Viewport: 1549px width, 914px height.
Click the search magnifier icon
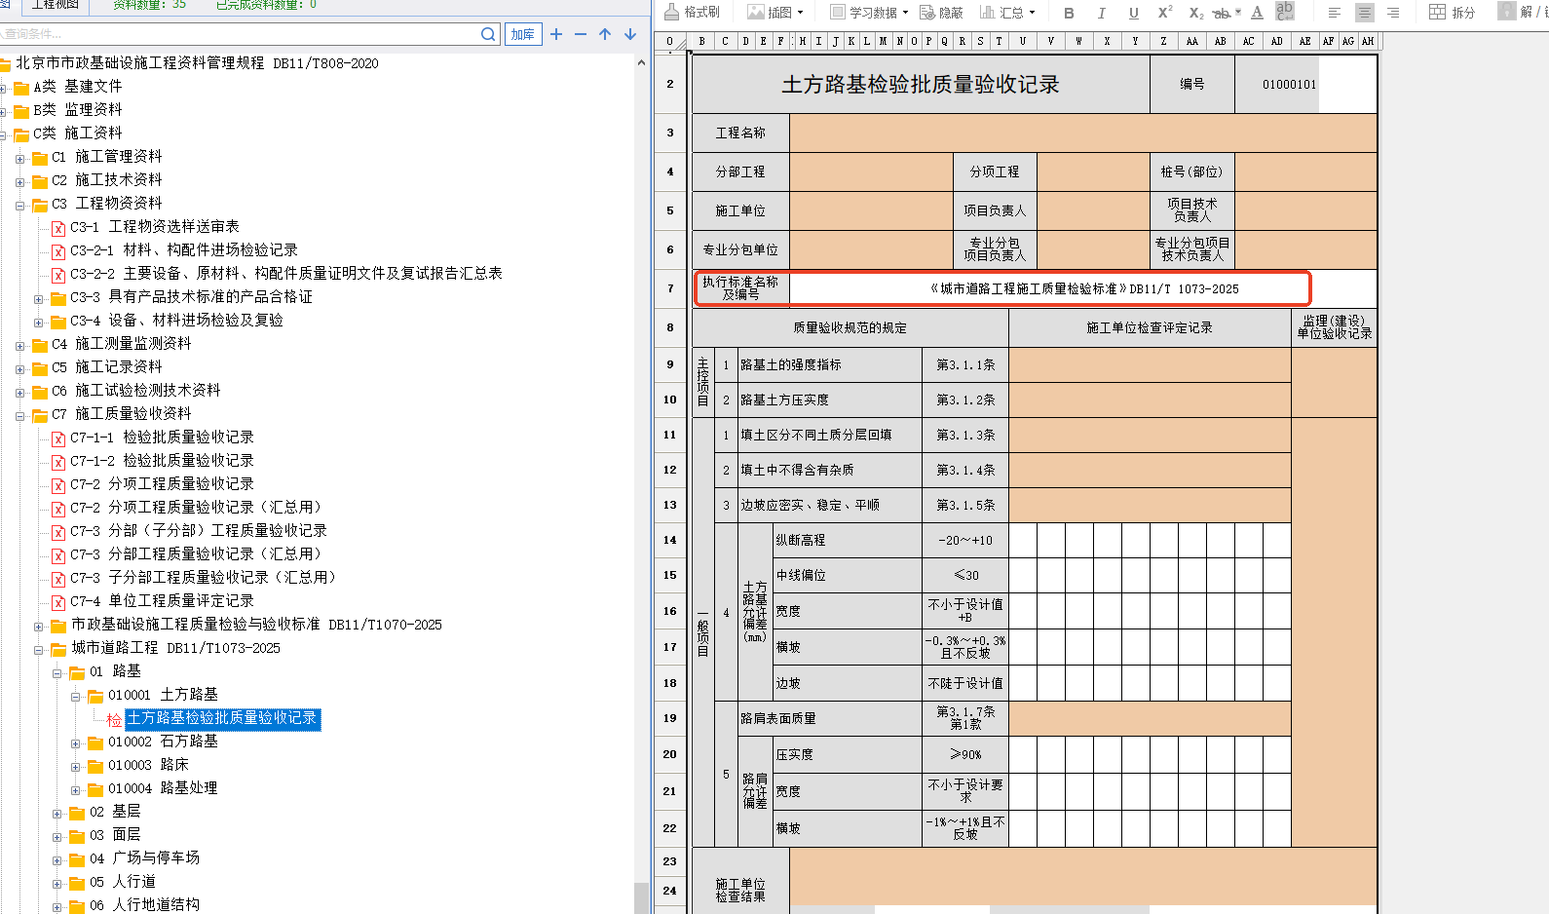[x=488, y=34]
